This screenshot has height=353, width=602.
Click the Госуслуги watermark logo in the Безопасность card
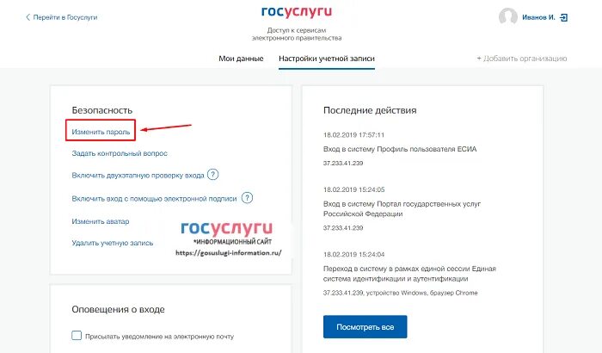226,228
